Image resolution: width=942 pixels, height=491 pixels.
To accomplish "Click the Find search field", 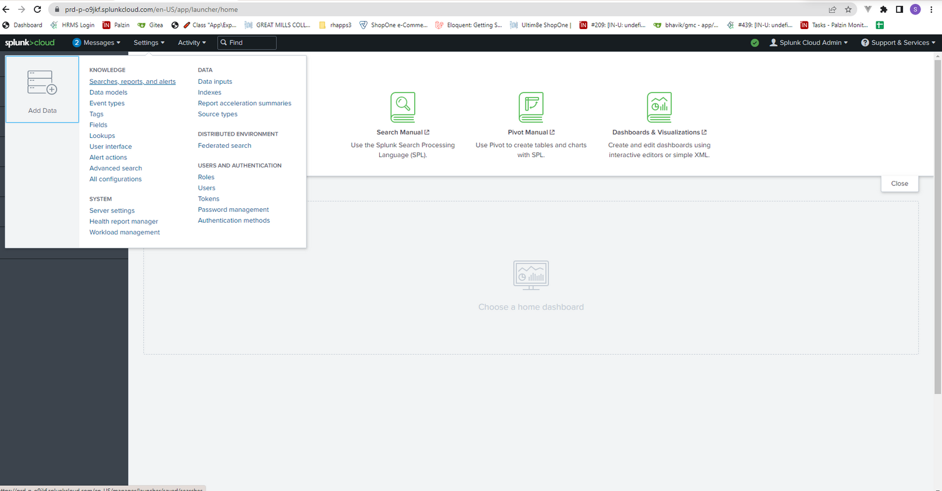I will (247, 42).
